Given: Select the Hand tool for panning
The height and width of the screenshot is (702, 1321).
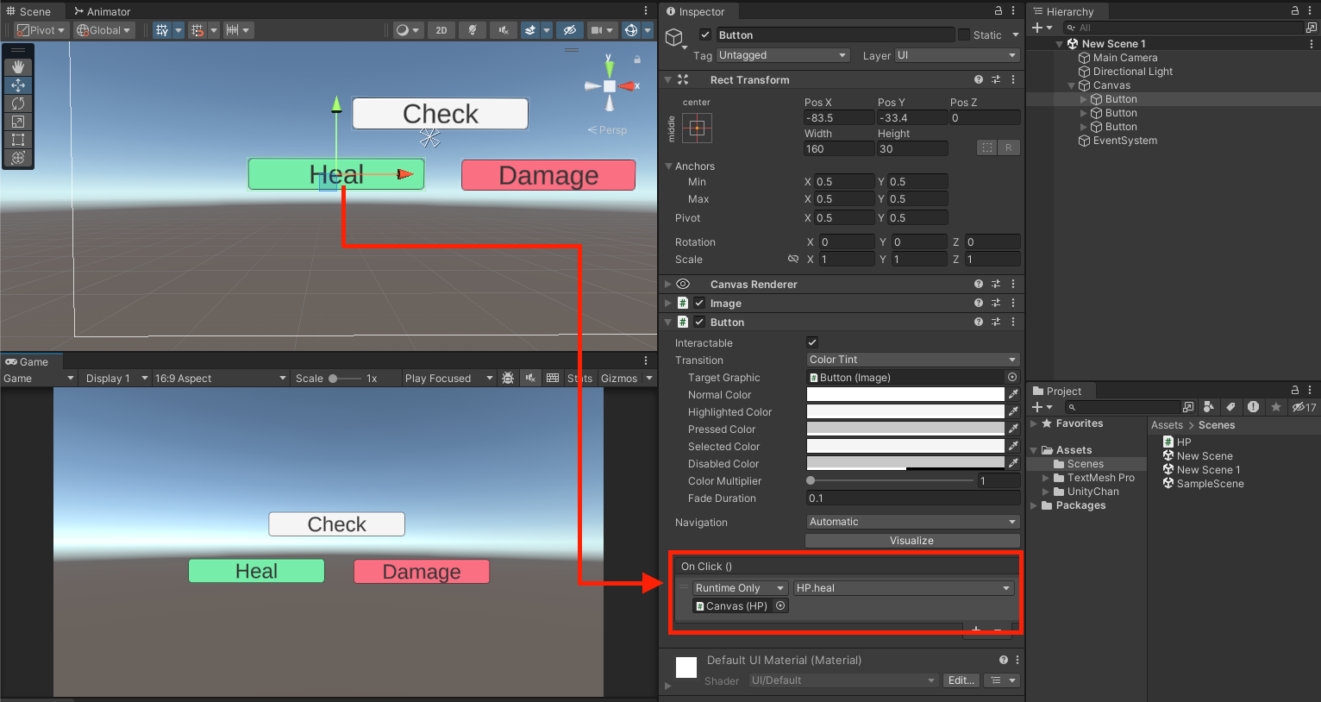Looking at the screenshot, I should [x=18, y=66].
